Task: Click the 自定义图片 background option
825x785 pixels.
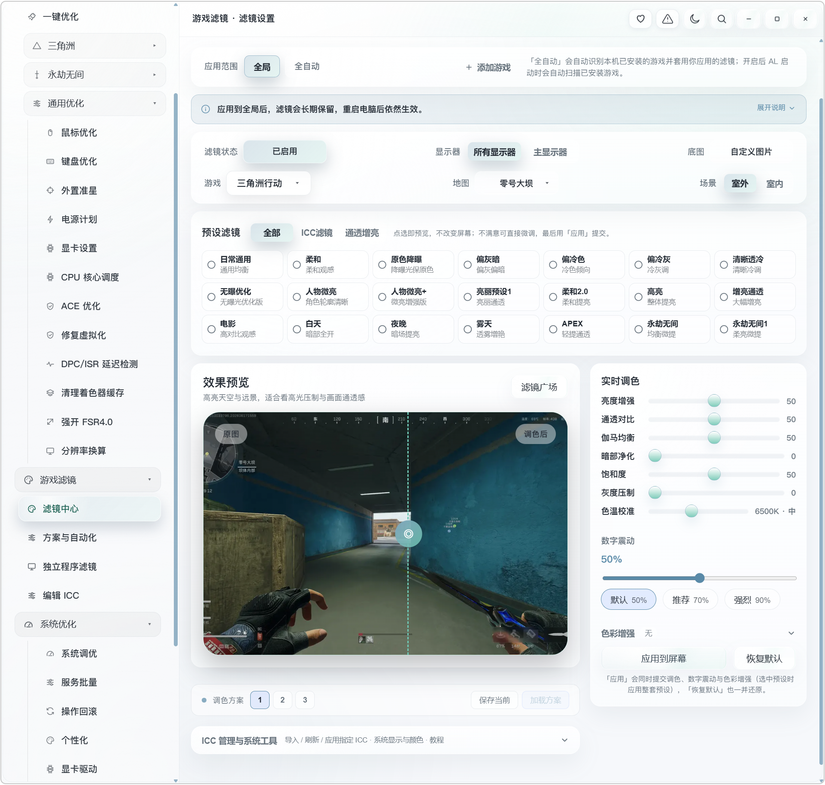Action: point(751,152)
